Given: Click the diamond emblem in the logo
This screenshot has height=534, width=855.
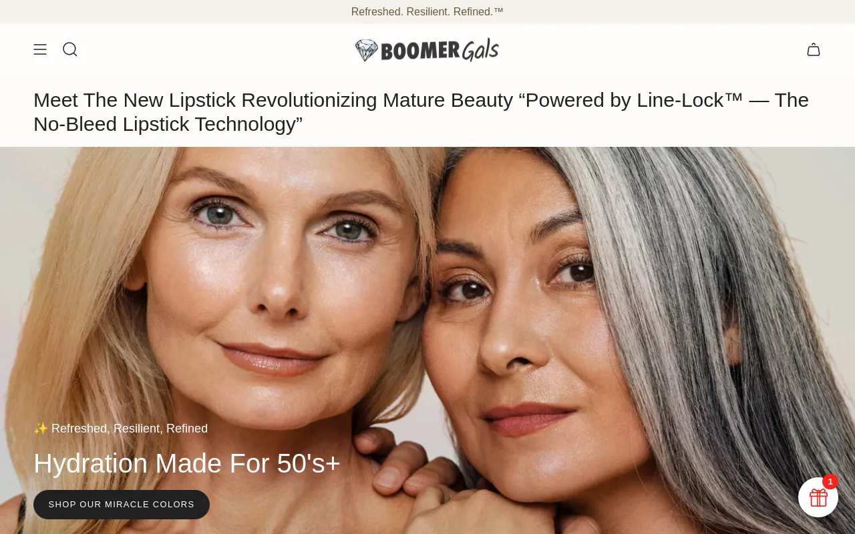Looking at the screenshot, I should pyautogui.click(x=367, y=50).
